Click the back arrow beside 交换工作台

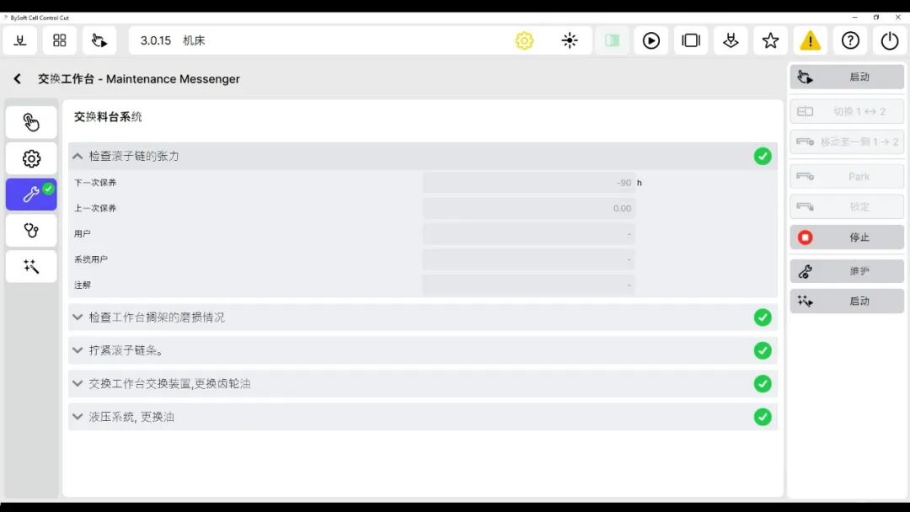pos(17,78)
